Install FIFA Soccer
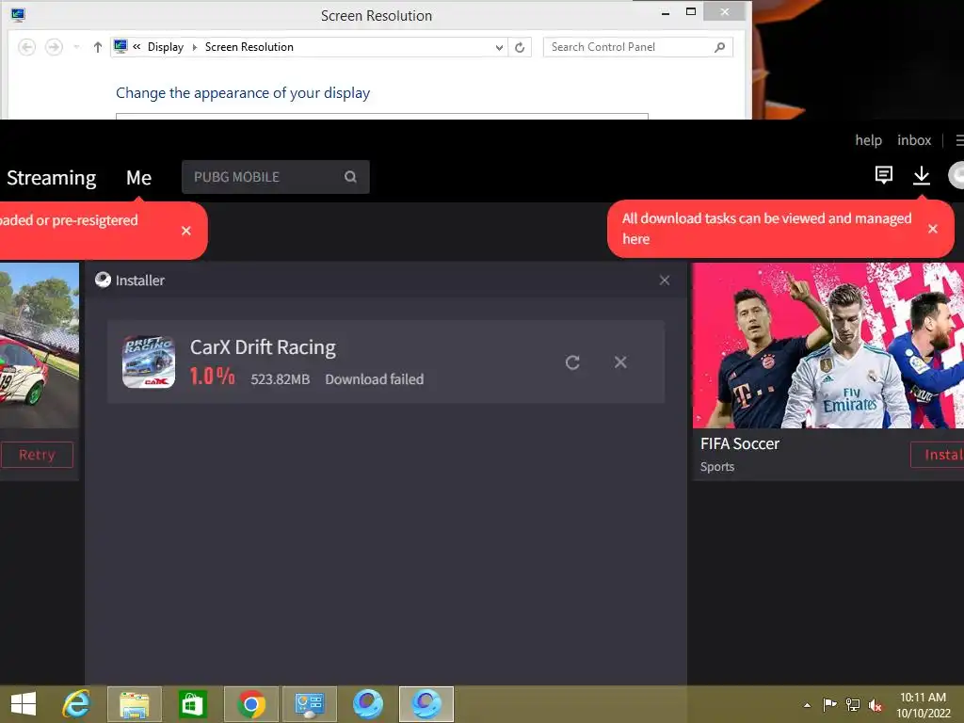 [x=938, y=455]
